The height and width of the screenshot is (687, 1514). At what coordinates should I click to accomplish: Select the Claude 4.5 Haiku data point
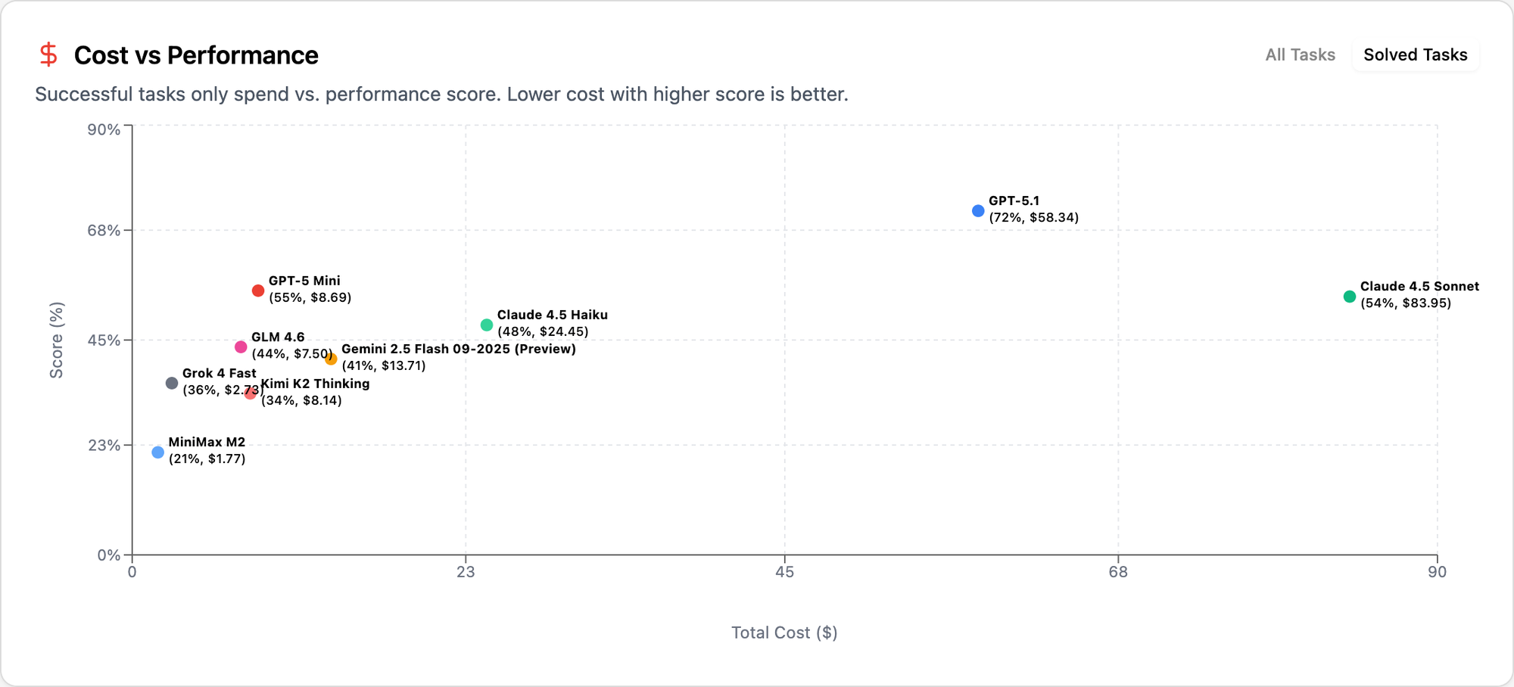[x=487, y=325]
